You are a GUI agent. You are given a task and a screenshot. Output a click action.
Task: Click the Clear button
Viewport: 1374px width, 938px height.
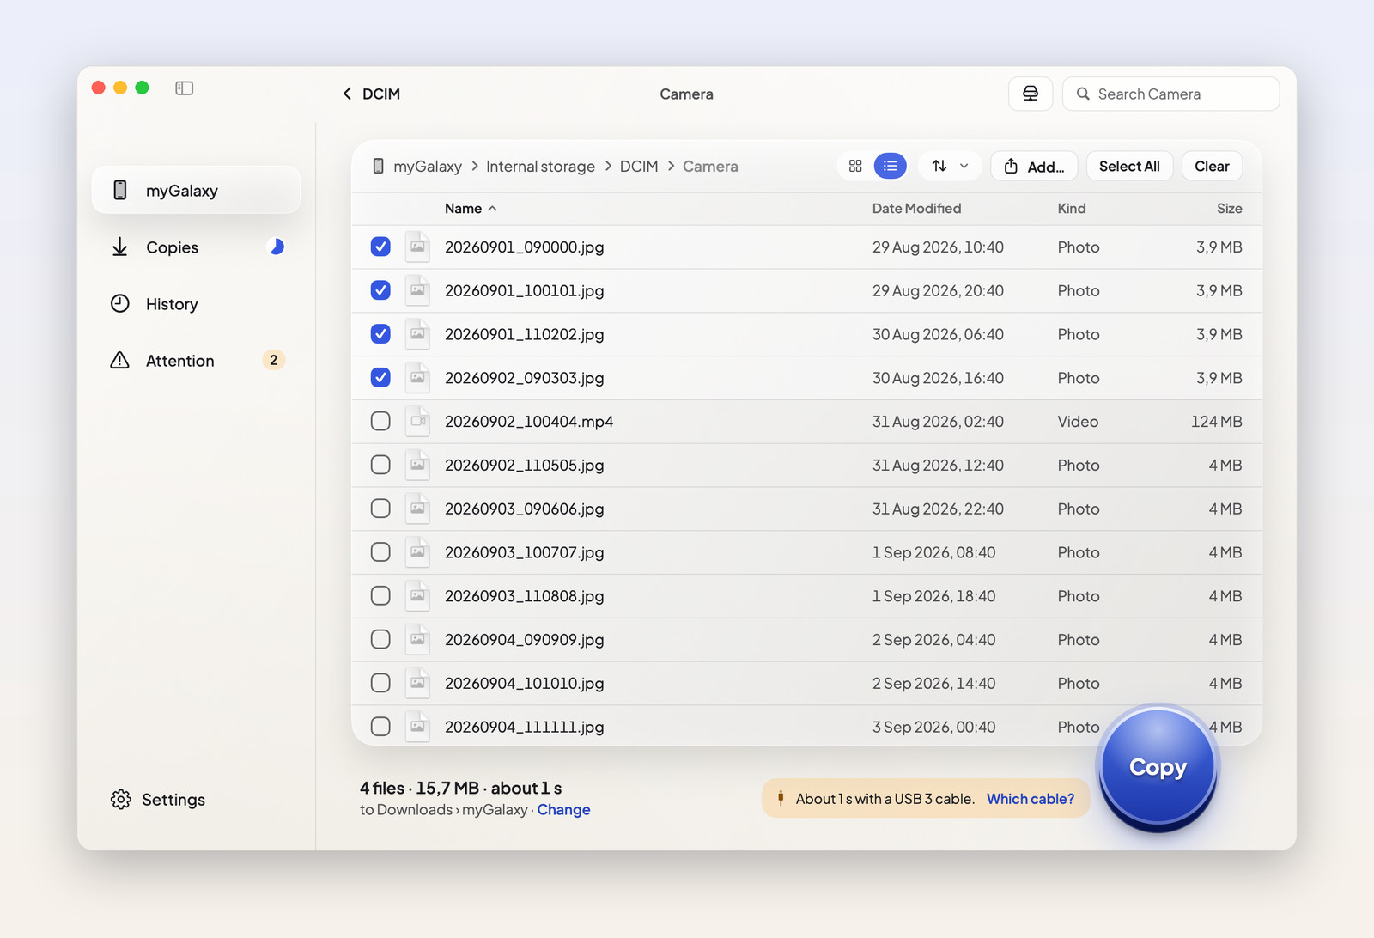pos(1212,166)
